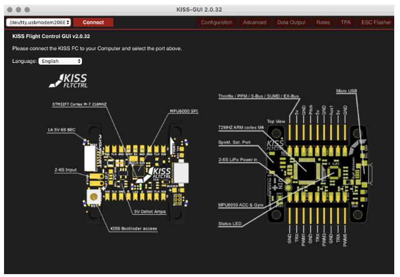400x277 pixels.
Task: Click the KISS FLTCTRL logo
Action: pyautogui.click(x=68, y=81)
